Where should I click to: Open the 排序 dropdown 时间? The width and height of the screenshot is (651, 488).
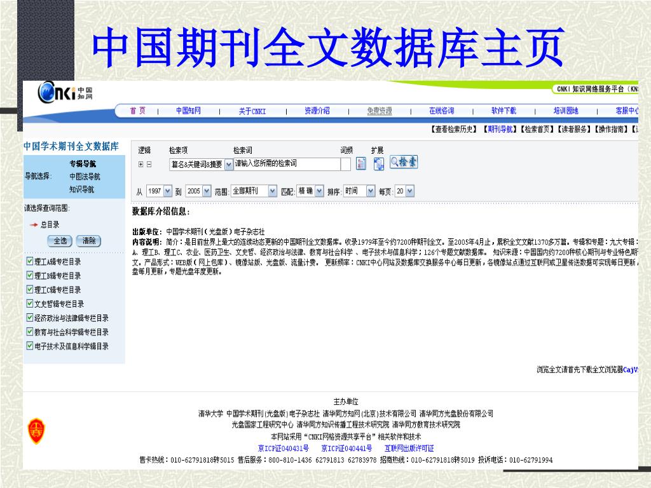tap(359, 191)
